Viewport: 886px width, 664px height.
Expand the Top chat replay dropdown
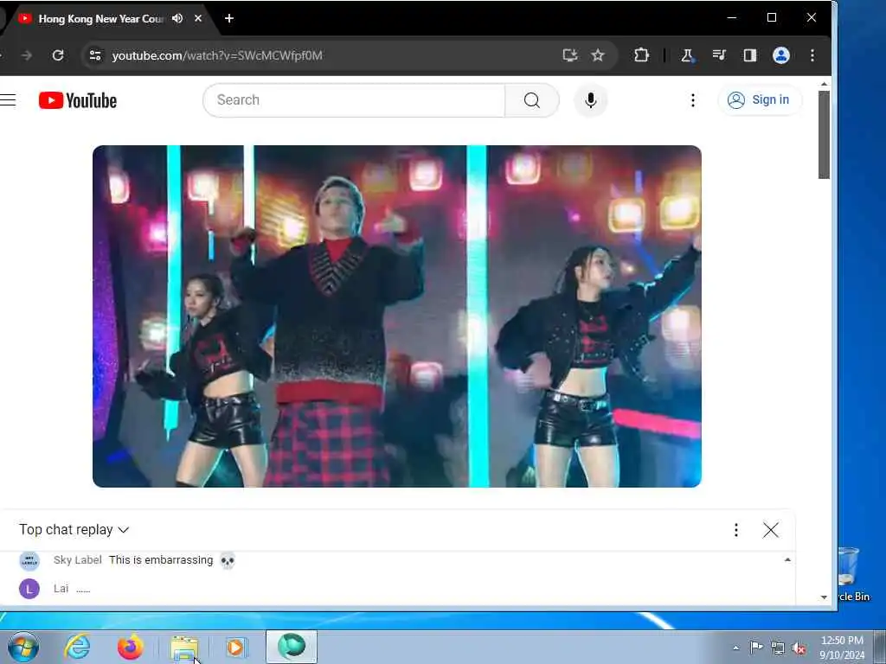coord(74,530)
